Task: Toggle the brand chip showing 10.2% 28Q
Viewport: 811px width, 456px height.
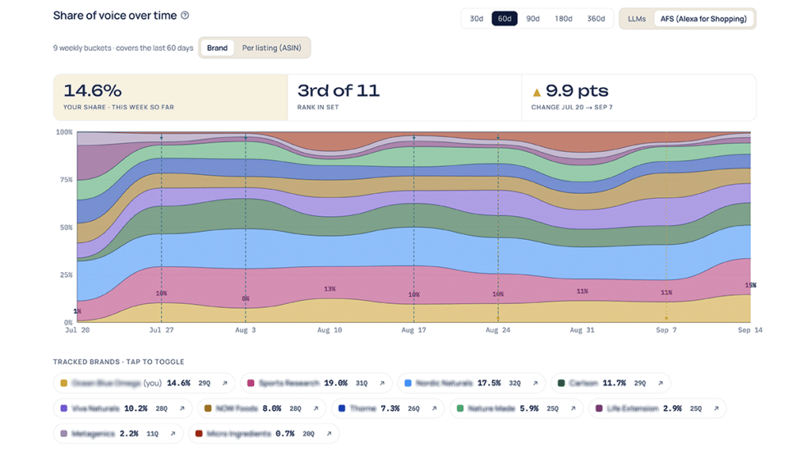Action: coord(123,408)
